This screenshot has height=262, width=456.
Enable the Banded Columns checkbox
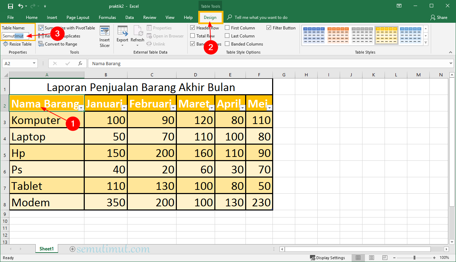tap(227, 44)
